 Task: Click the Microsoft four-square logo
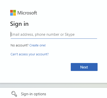tap(13, 13)
